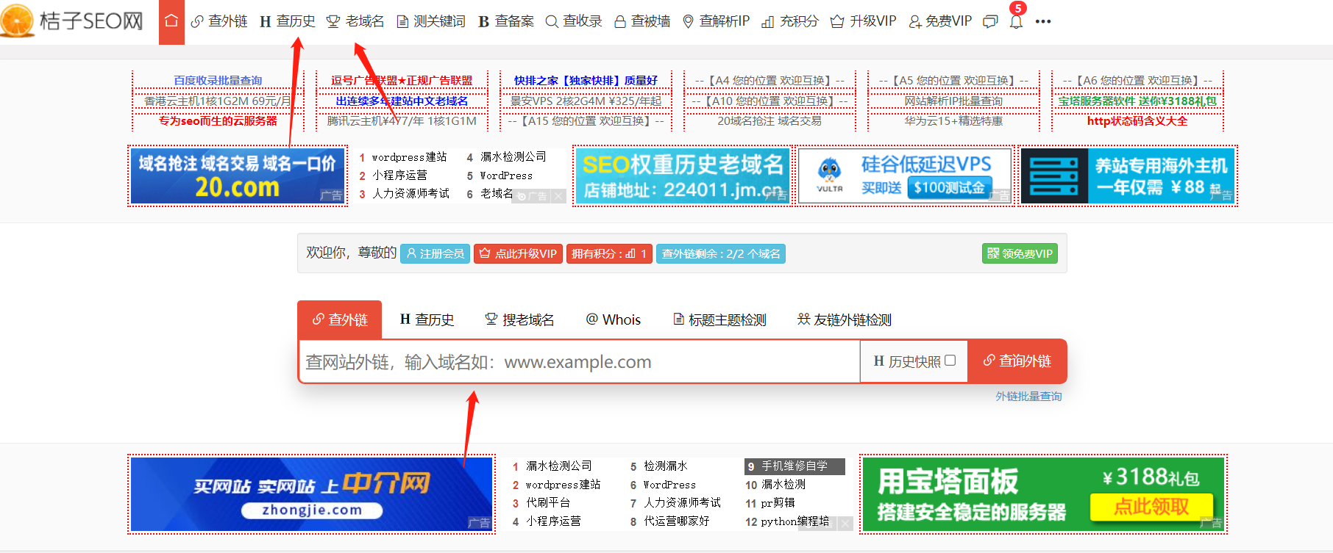Open the 快排之家 ad link
This screenshot has height=553, width=1333.
[586, 80]
